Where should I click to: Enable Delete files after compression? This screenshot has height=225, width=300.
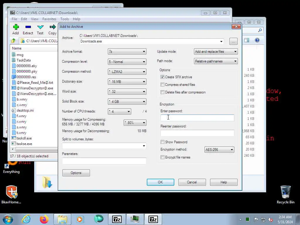(x=162, y=92)
